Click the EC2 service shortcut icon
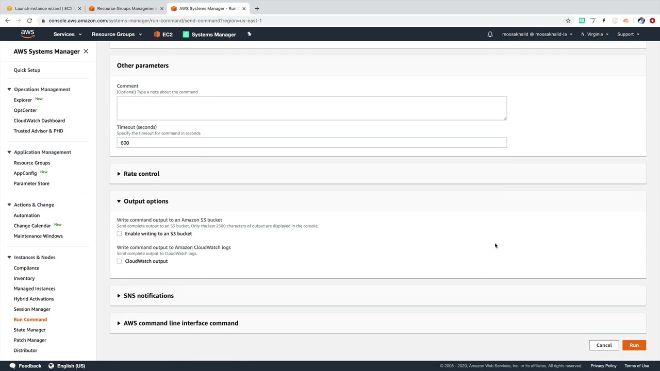660x371 pixels. pos(157,34)
